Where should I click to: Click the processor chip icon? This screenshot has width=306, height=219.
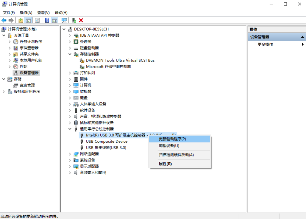pyautogui.click(x=76, y=42)
